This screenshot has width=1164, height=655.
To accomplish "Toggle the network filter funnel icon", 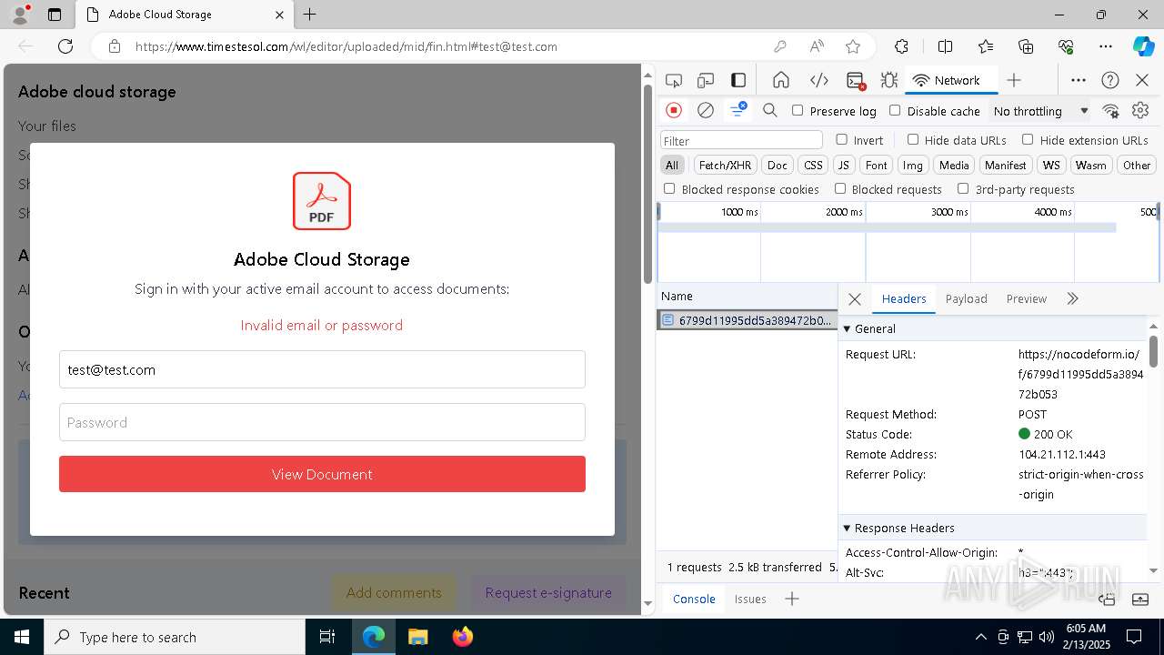I will (x=738, y=110).
